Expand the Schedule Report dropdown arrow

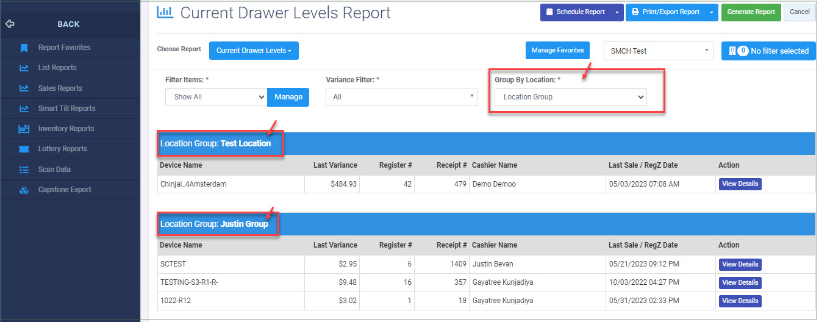point(617,12)
